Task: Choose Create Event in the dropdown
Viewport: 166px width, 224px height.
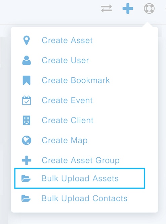Action: click(67, 100)
